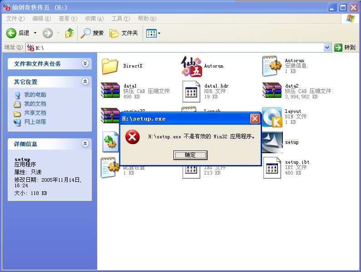Open the 收藏(A) menu

[x=94, y=19]
